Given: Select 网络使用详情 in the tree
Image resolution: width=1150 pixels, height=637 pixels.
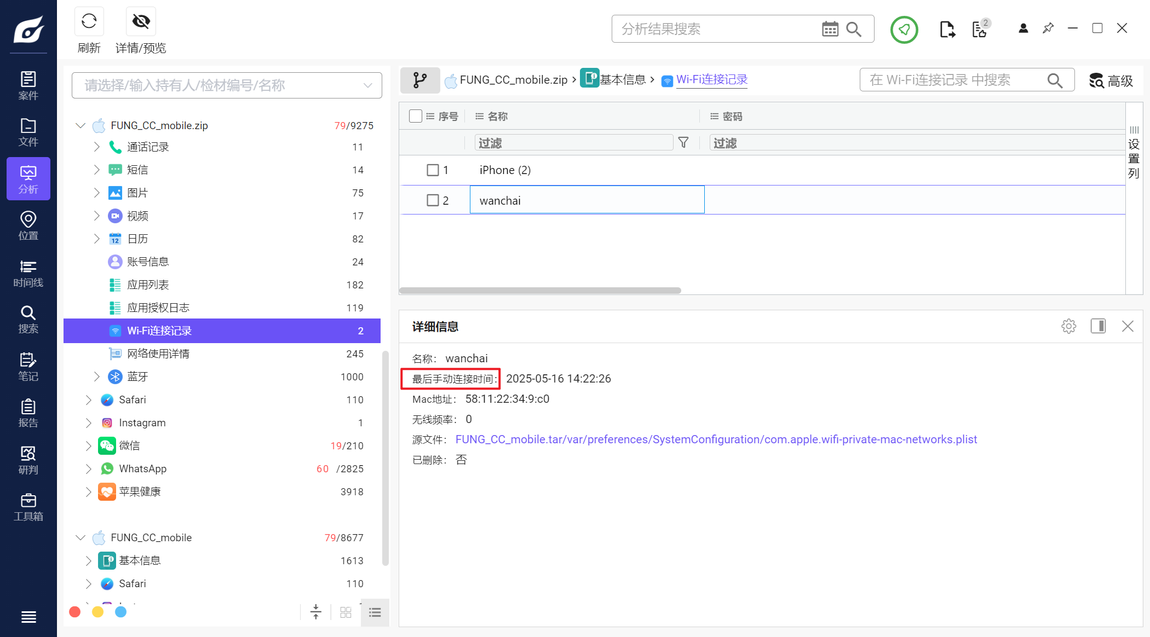Looking at the screenshot, I should pyautogui.click(x=158, y=354).
